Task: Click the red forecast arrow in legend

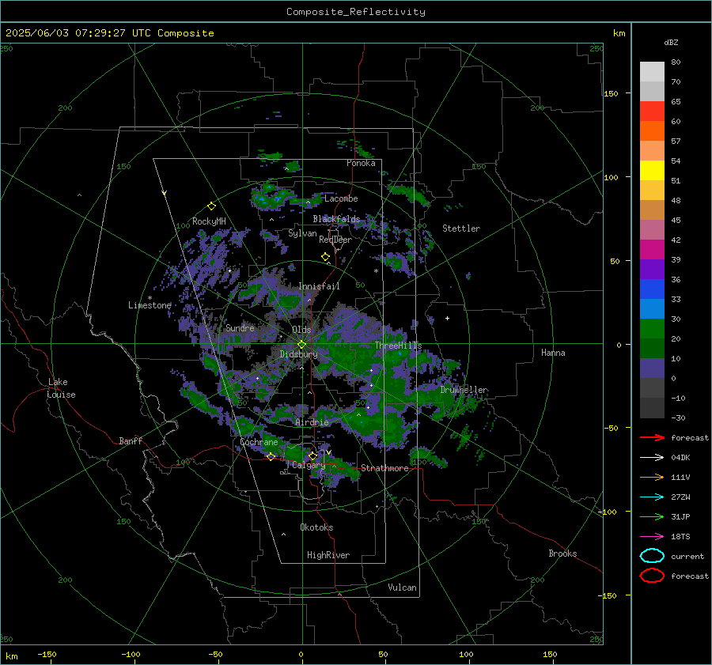Action: (652, 437)
